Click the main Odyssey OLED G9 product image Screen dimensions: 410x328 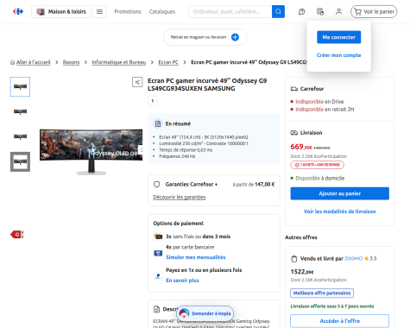(x=91, y=152)
